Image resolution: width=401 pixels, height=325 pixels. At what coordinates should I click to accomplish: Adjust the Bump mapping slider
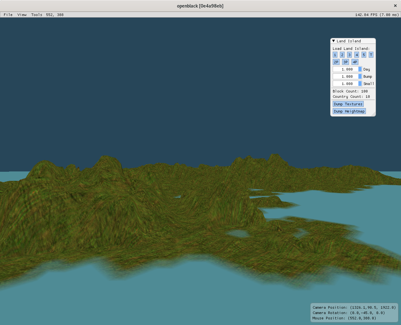347,76
